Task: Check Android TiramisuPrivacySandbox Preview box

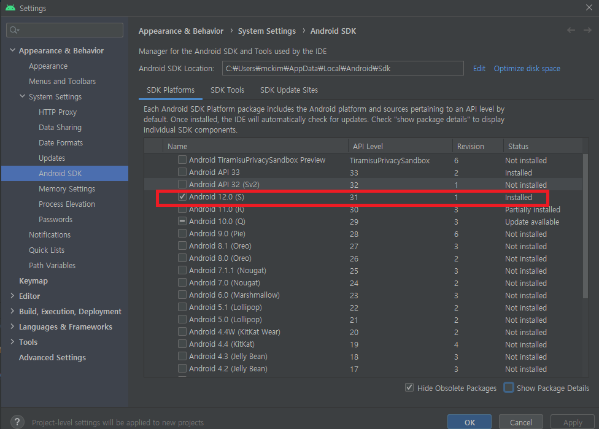Action: click(x=182, y=160)
